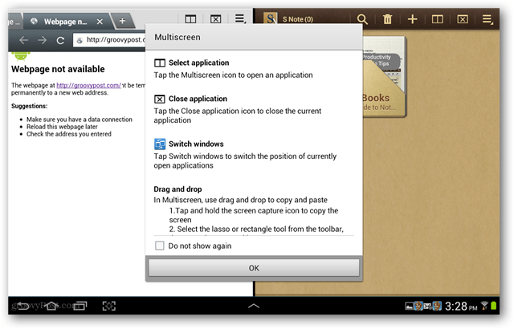This screenshot has height=329, width=514.
Task: Click 'Make sure you have a data connection'
Action: (80, 120)
